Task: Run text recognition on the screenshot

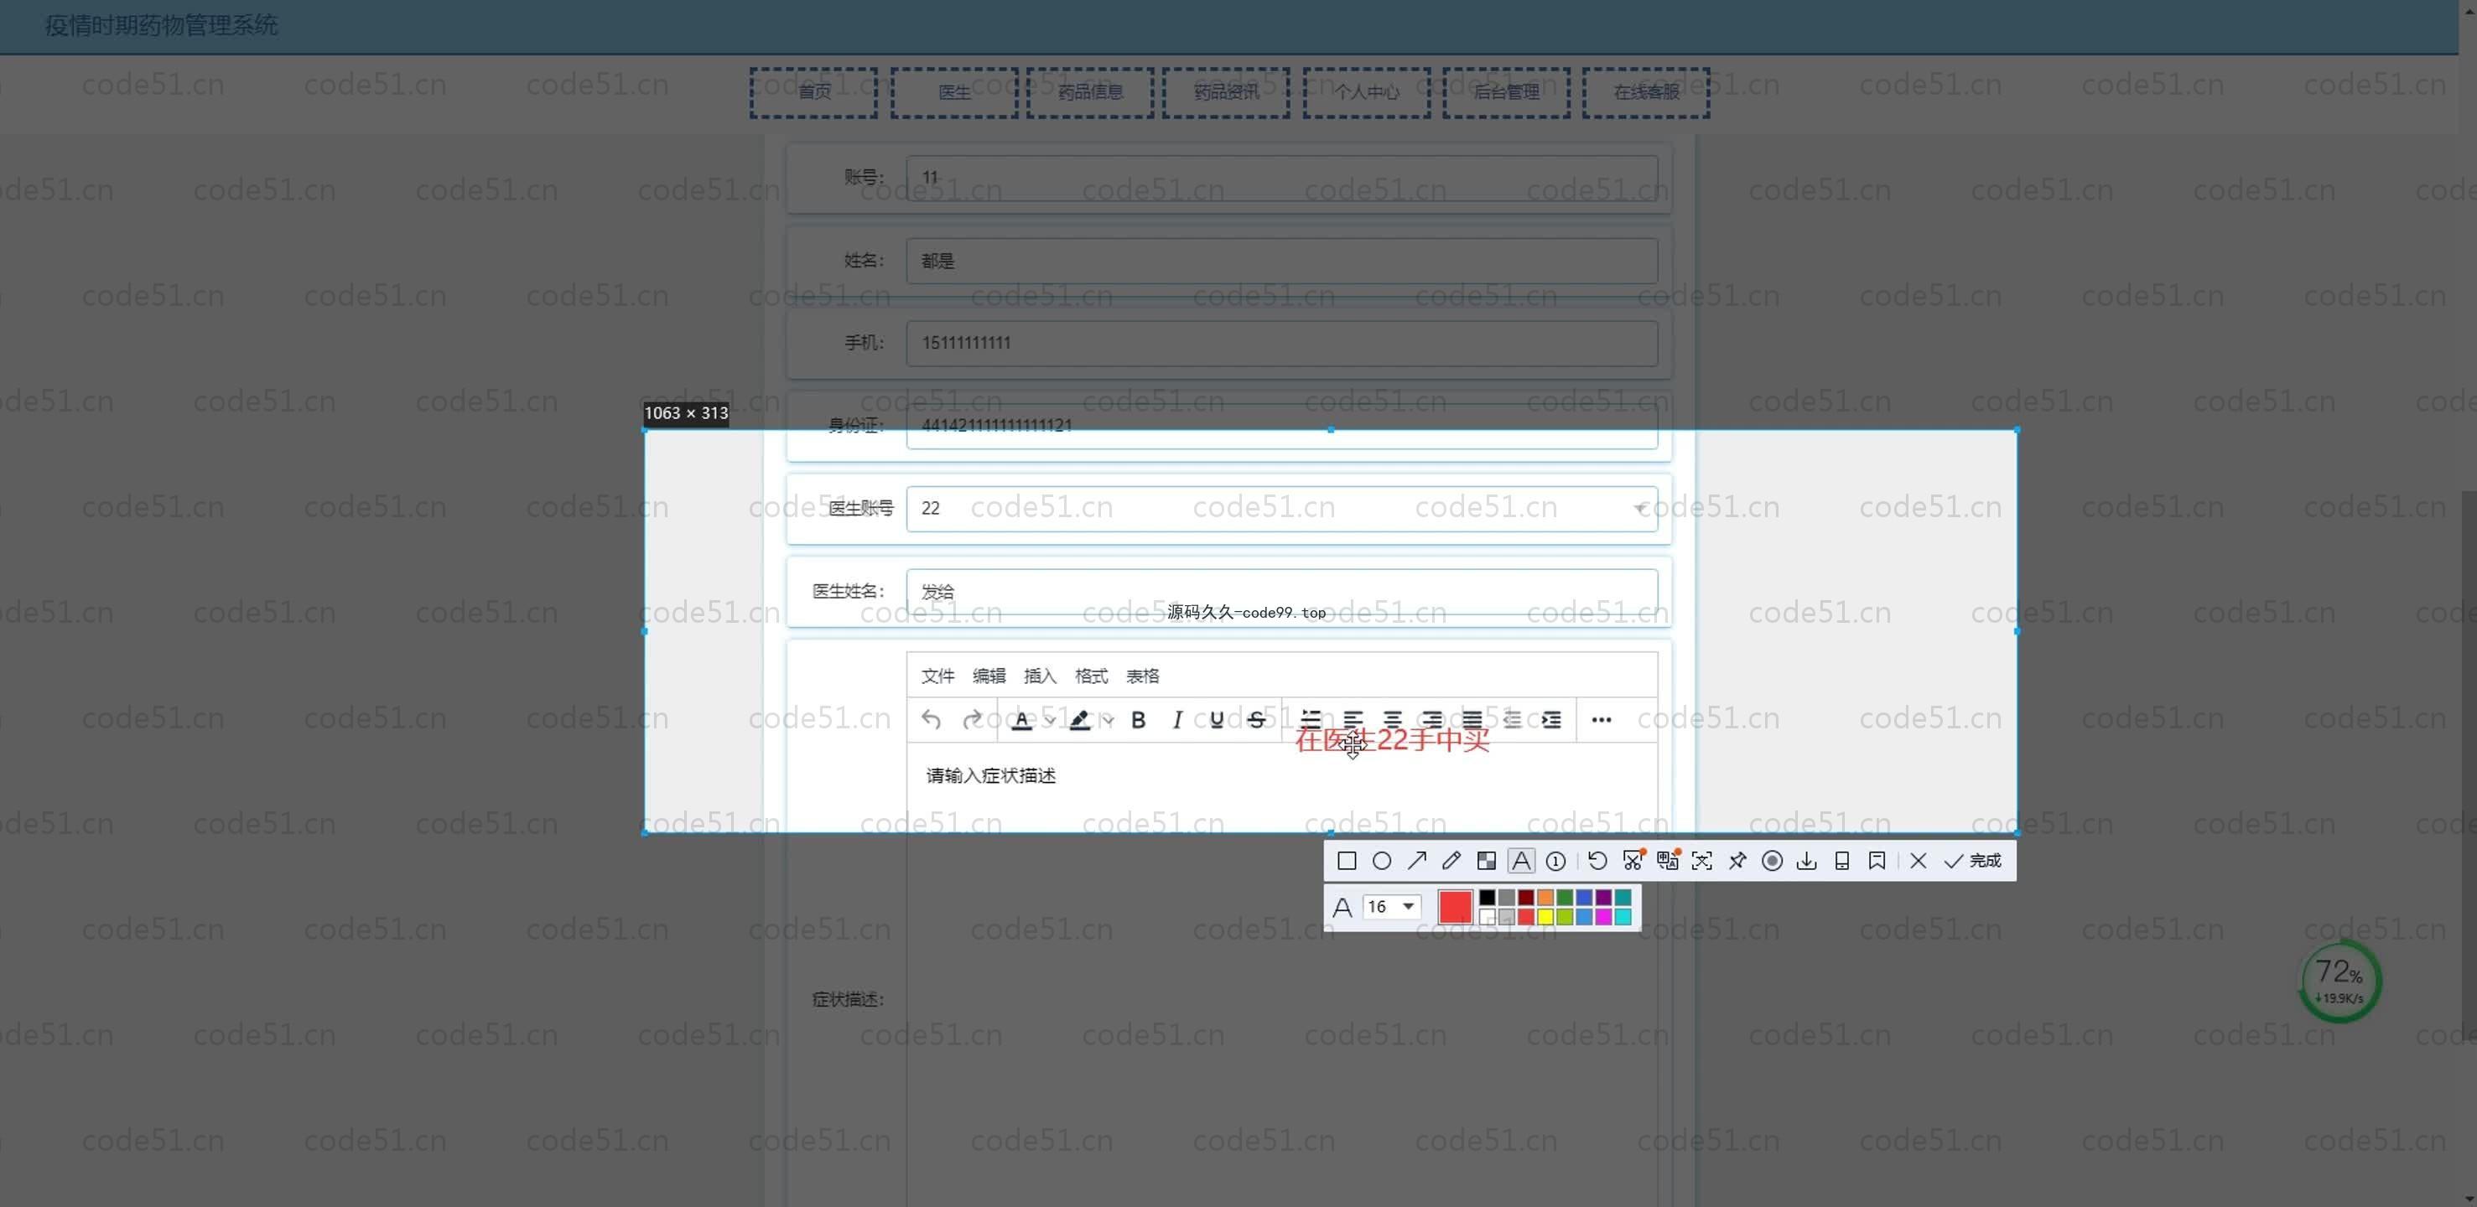Action: (x=1702, y=861)
